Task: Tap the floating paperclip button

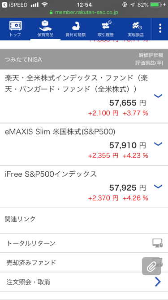Action: (x=151, y=266)
